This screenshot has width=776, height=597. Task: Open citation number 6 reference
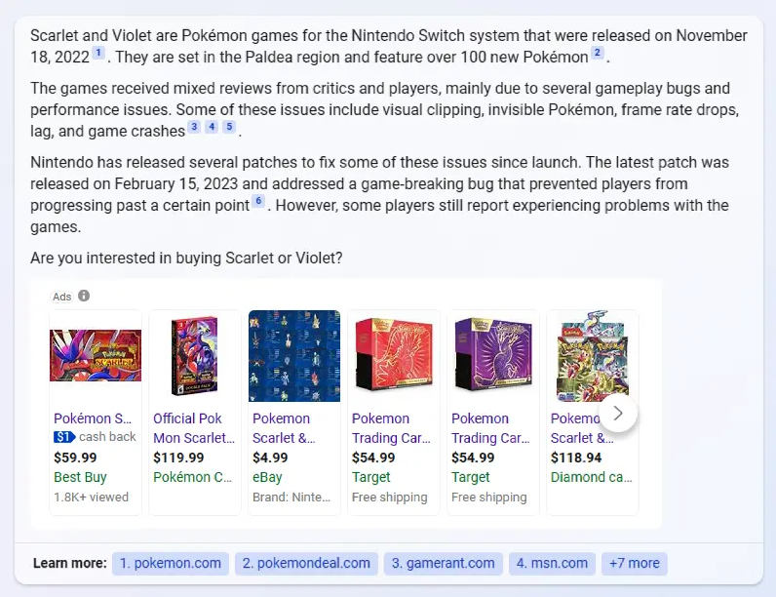pyautogui.click(x=258, y=201)
